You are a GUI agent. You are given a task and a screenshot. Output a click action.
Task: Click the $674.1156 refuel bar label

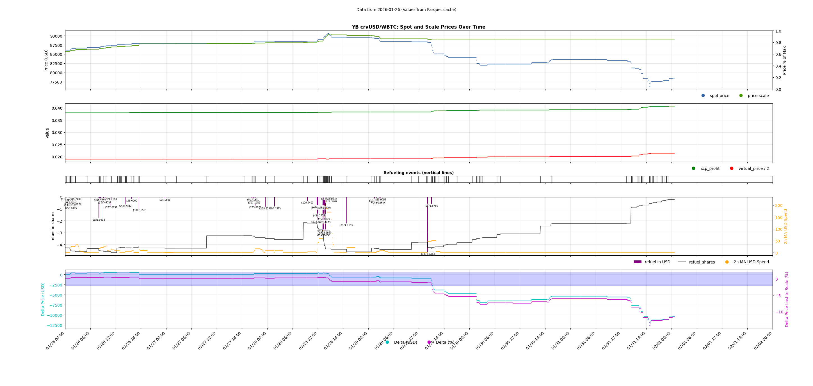[346, 225]
